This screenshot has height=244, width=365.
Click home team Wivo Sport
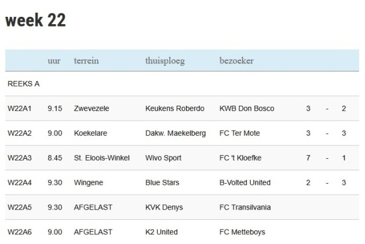163,158
